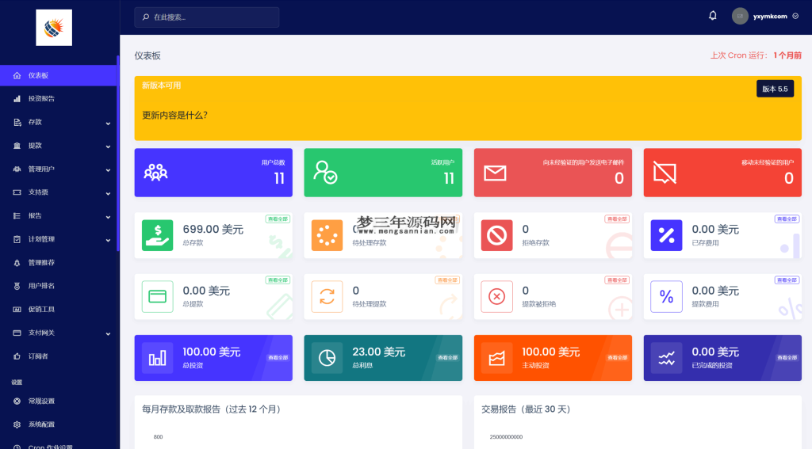This screenshot has height=449, width=812.
Task: Click the 待处理提款 refresh icon
Action: tap(327, 296)
